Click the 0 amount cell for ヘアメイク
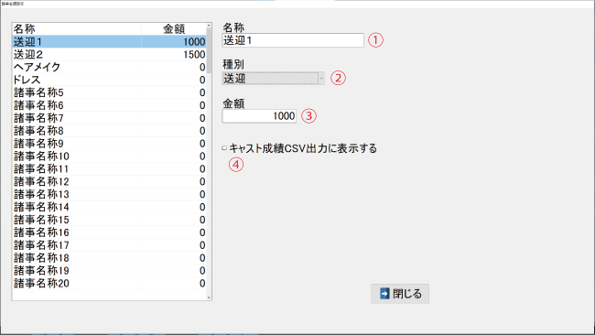 tap(174, 67)
